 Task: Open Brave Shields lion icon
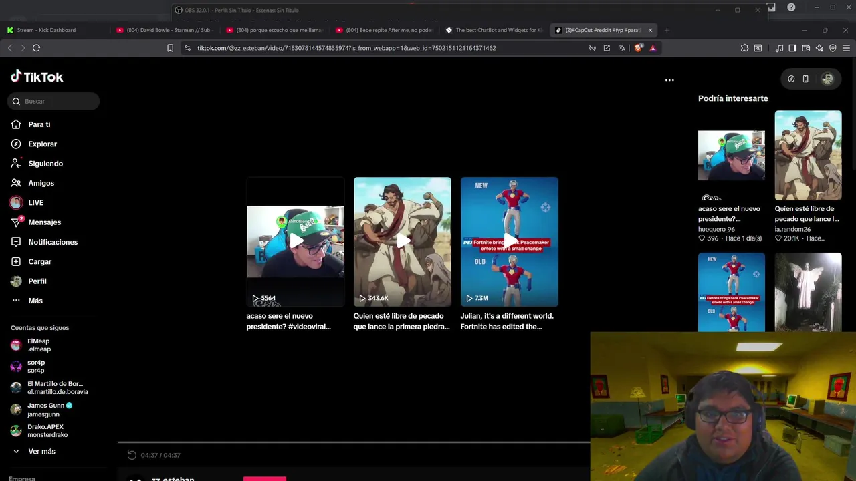638,48
